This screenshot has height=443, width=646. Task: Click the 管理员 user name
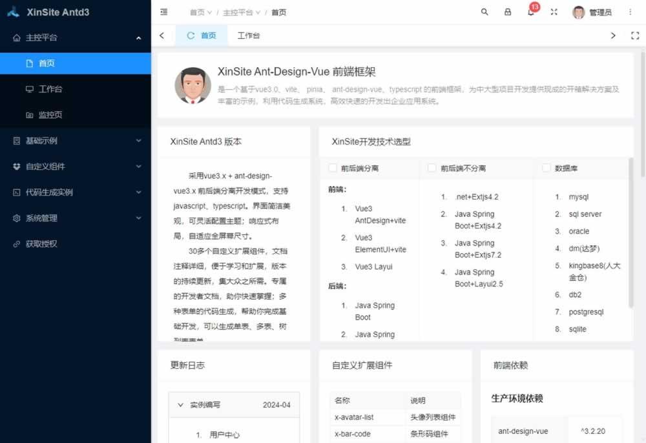pos(600,12)
